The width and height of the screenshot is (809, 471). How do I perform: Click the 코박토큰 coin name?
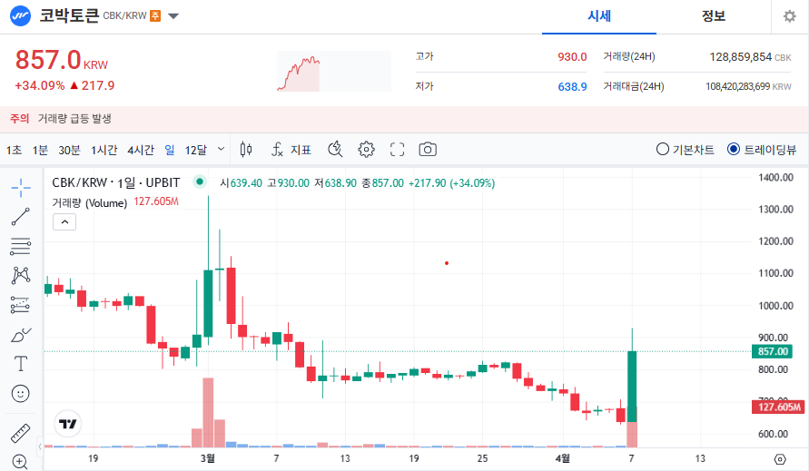pyautogui.click(x=69, y=15)
